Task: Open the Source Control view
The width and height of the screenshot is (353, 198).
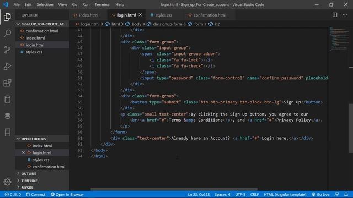Action: pyautogui.click(x=7, y=50)
